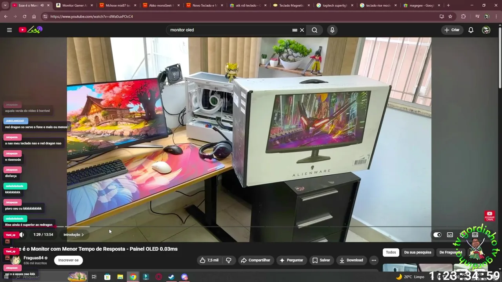Seek on the video progress bar
502x282 pixels.
[249, 226]
